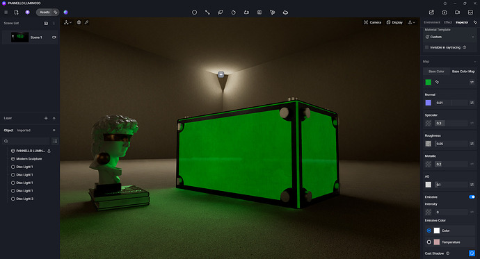Enable Invisible in raytracing checkbox

[426, 47]
